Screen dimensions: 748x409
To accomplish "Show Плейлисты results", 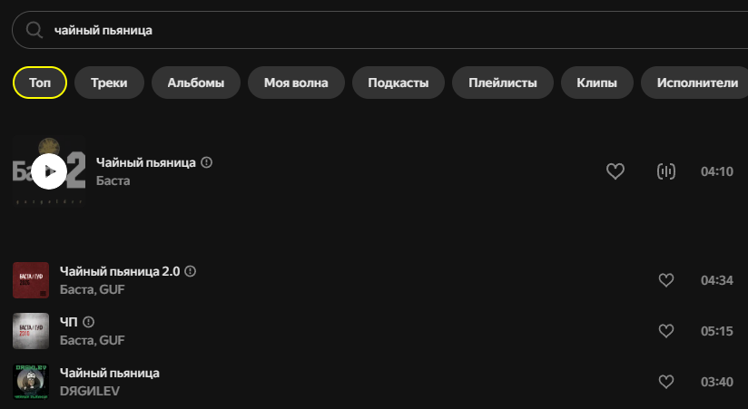I will (x=503, y=83).
